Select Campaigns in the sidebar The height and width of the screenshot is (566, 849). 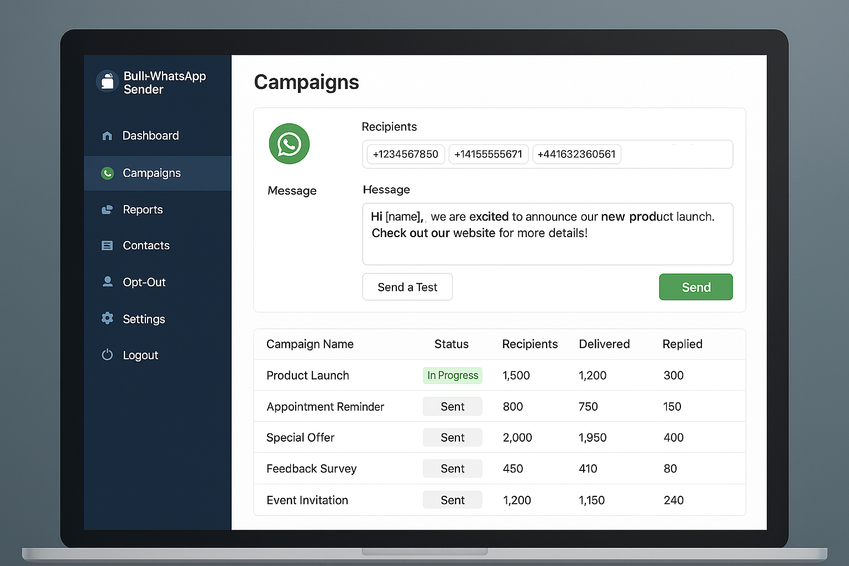158,173
